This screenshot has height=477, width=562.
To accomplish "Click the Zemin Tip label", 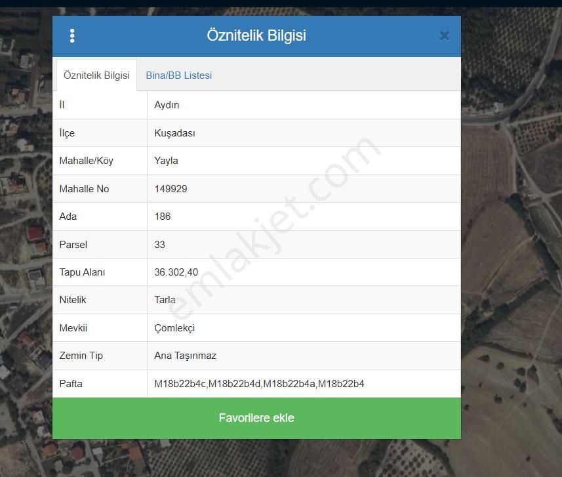I will 81,356.
